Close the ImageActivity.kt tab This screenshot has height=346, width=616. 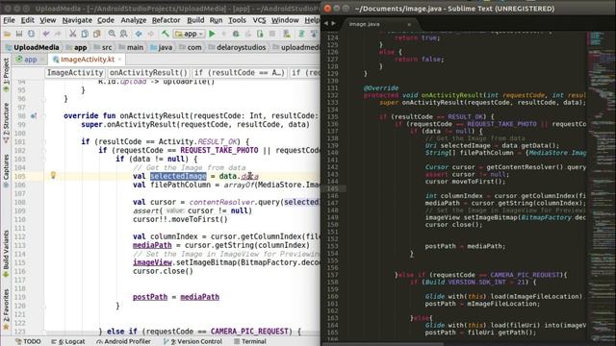point(119,60)
